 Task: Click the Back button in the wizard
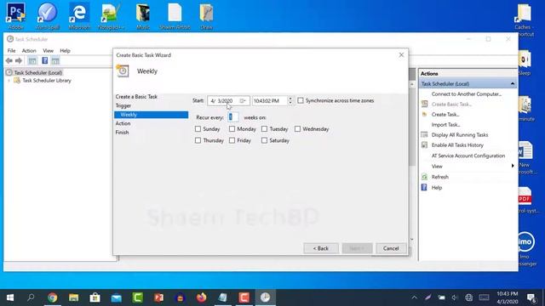pyautogui.click(x=321, y=248)
